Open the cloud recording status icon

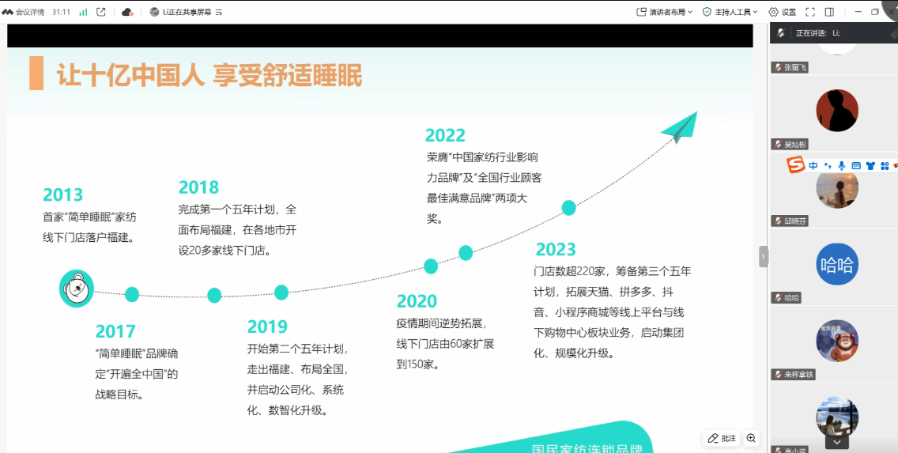127,12
